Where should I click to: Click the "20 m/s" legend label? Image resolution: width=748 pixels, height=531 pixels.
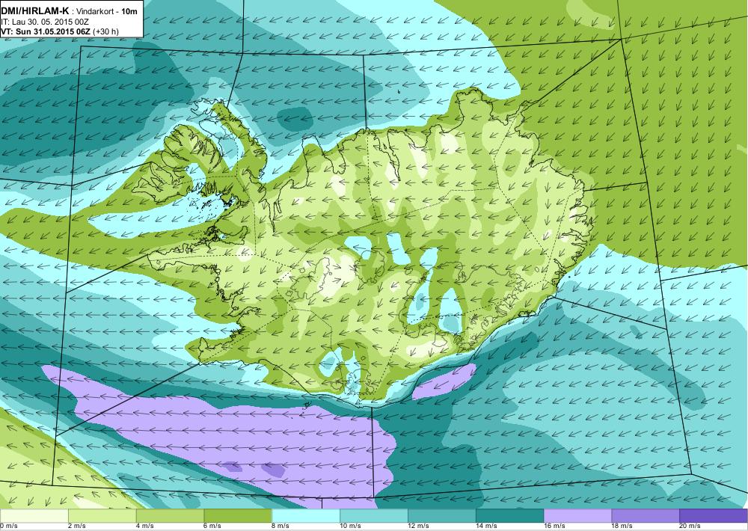pos(690,527)
